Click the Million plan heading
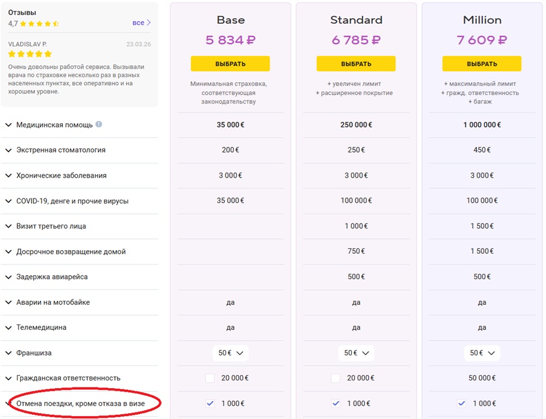Screen dimensions: 546x419 (x=482, y=20)
